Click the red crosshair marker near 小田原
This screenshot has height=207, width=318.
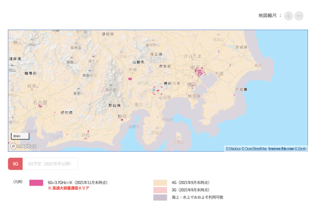pos(158,91)
